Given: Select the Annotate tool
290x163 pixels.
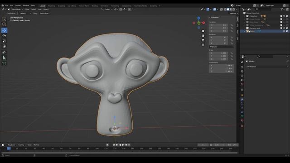Looking at the screenshot, I should tap(4, 53).
